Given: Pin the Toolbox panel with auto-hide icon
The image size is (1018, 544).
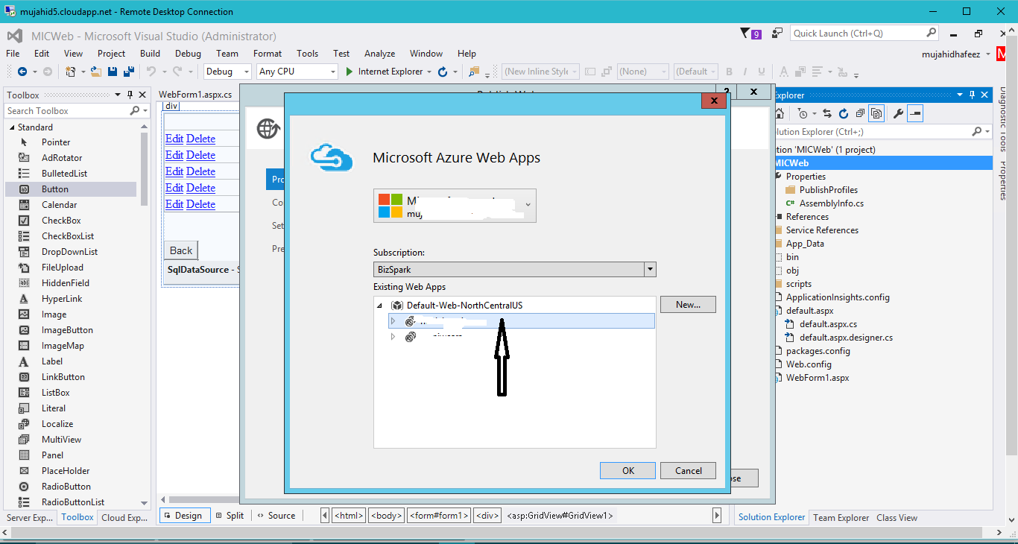Looking at the screenshot, I should tap(130, 95).
